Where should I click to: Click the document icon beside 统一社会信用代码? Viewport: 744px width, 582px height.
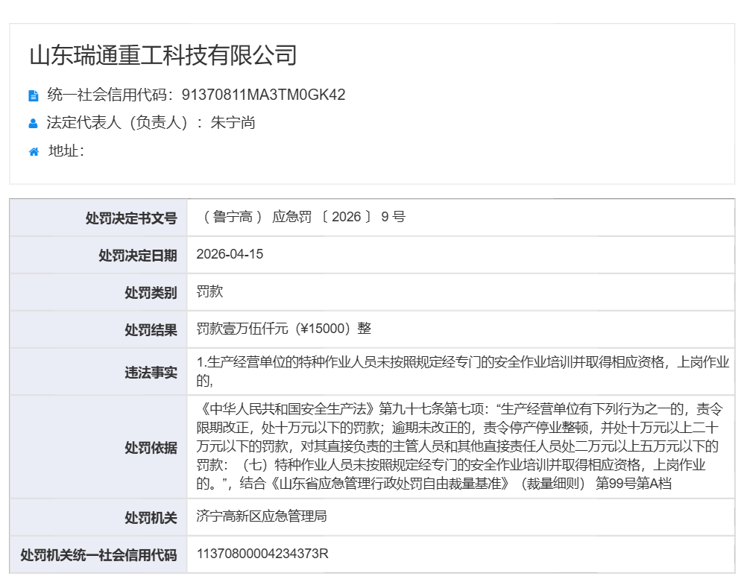(x=34, y=95)
